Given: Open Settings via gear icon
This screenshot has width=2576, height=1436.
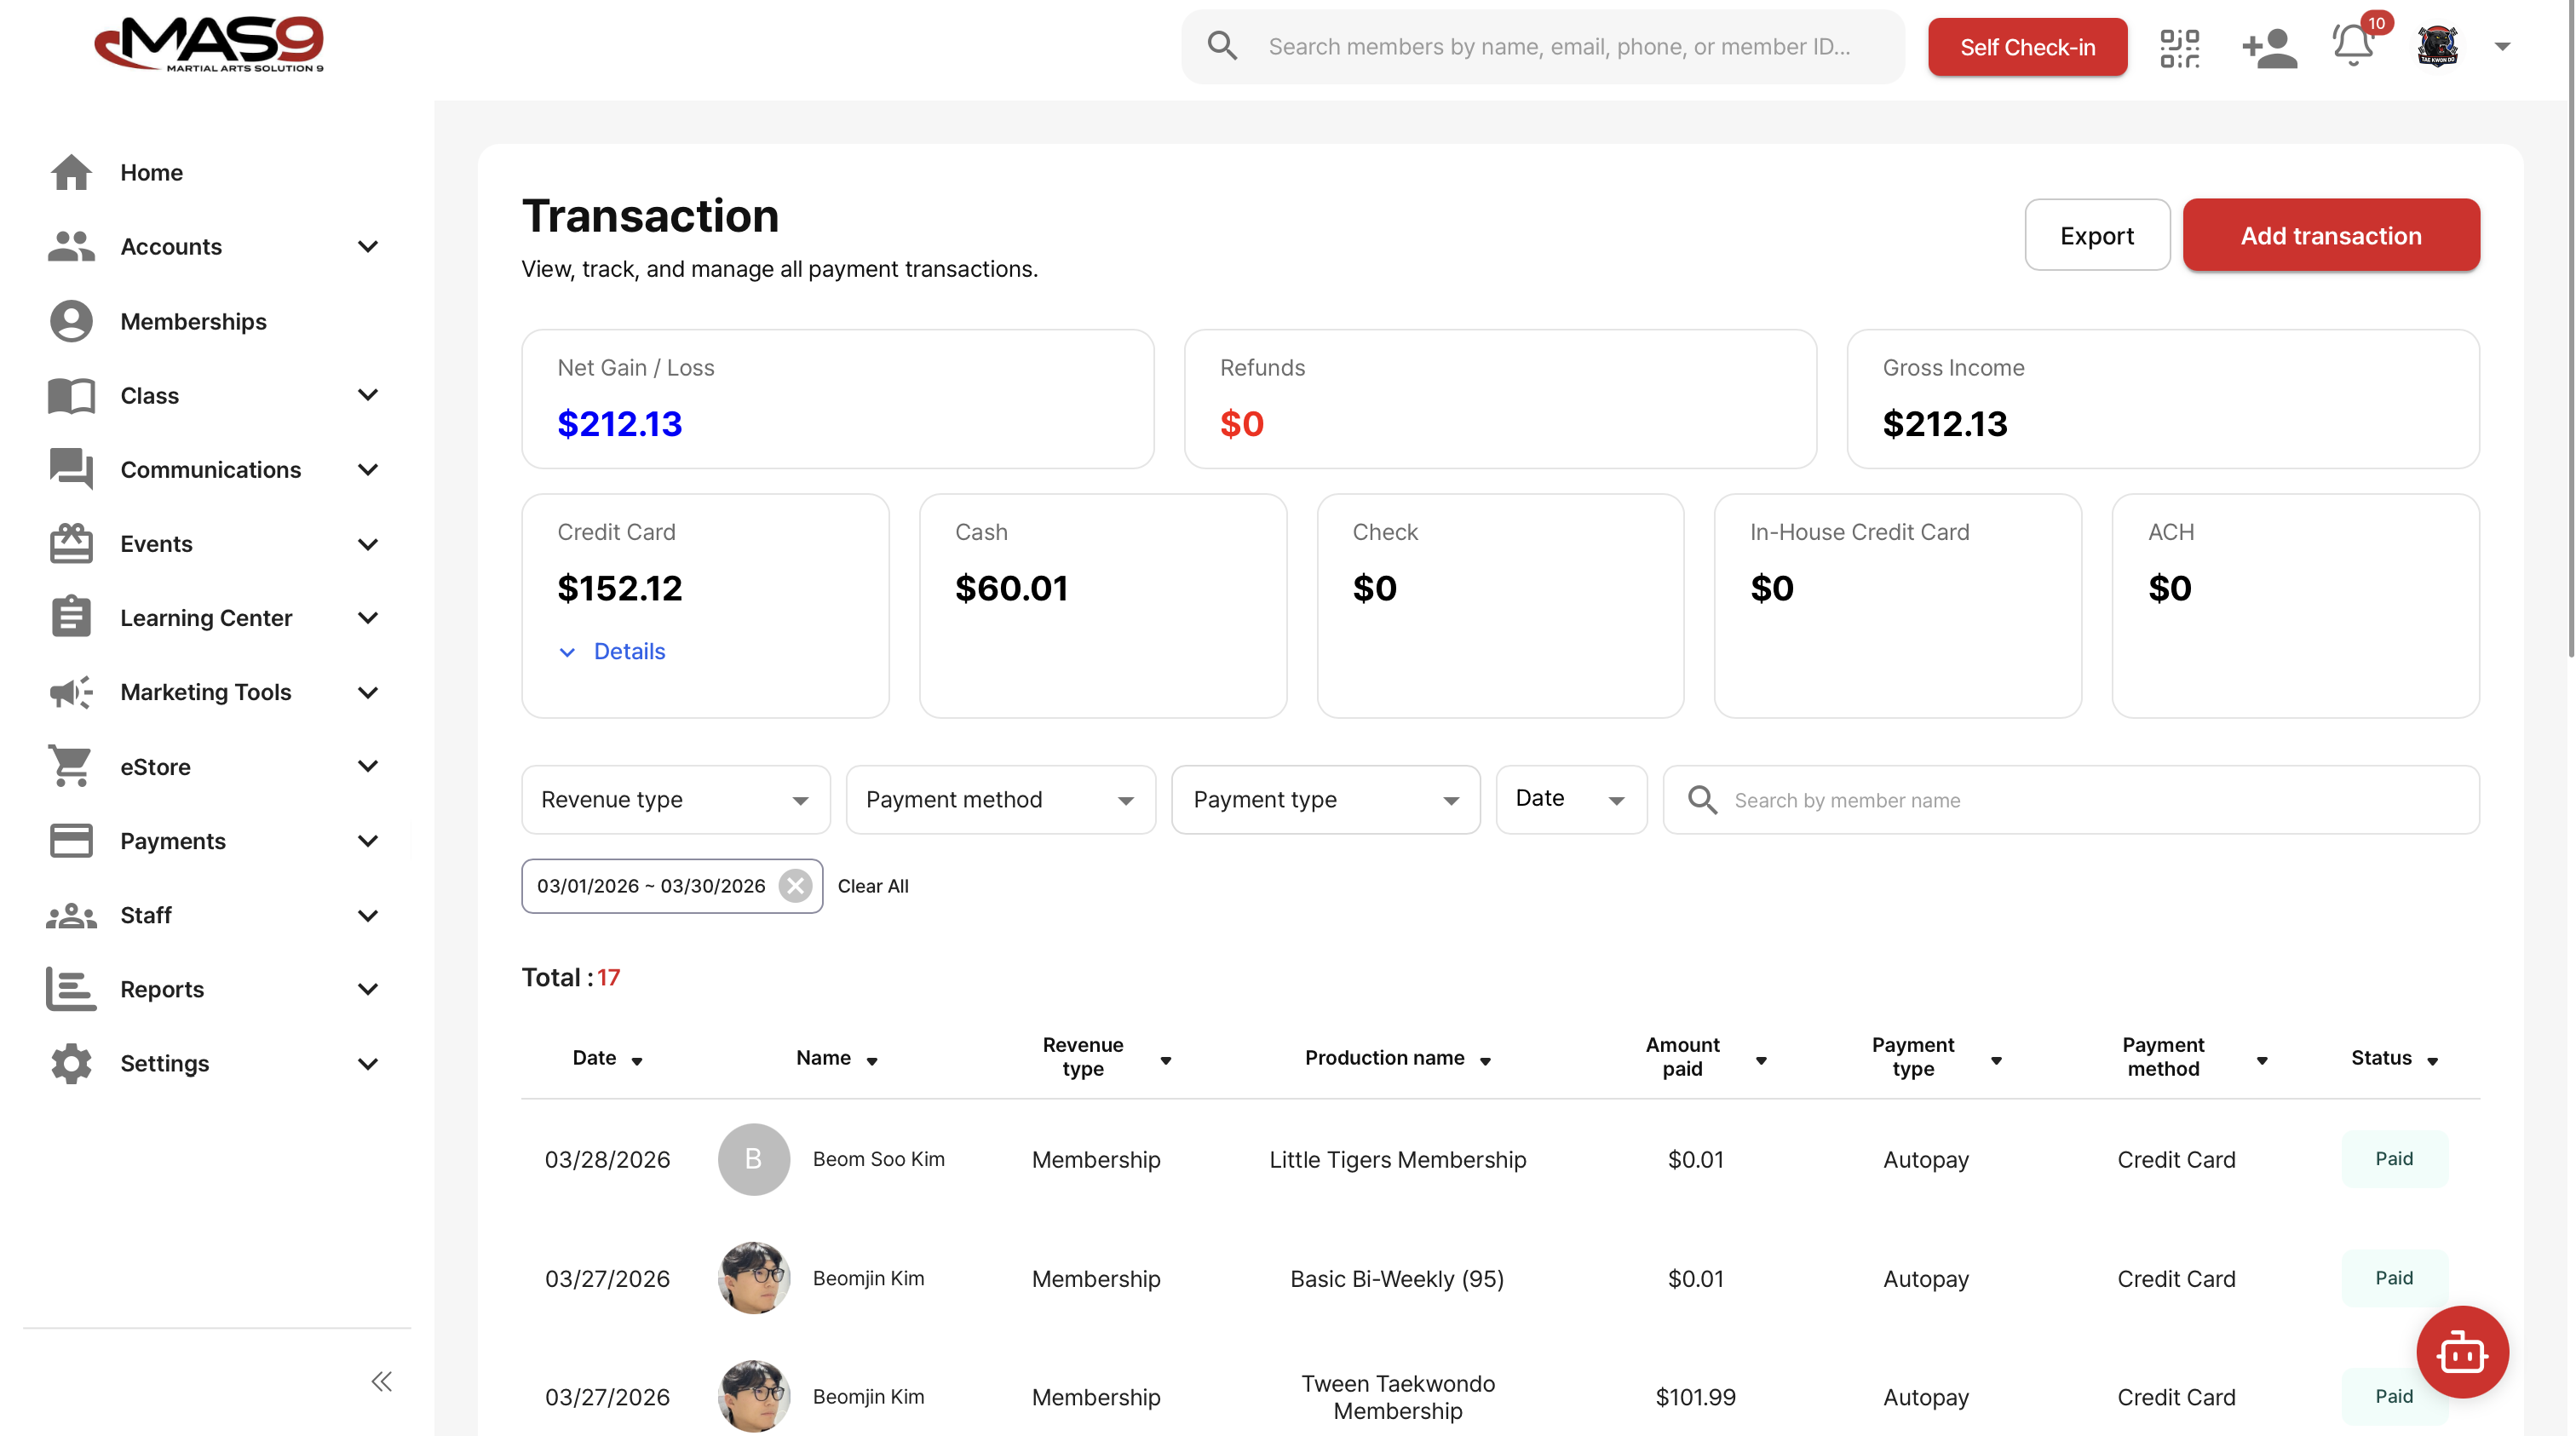Looking at the screenshot, I should coord(70,1063).
